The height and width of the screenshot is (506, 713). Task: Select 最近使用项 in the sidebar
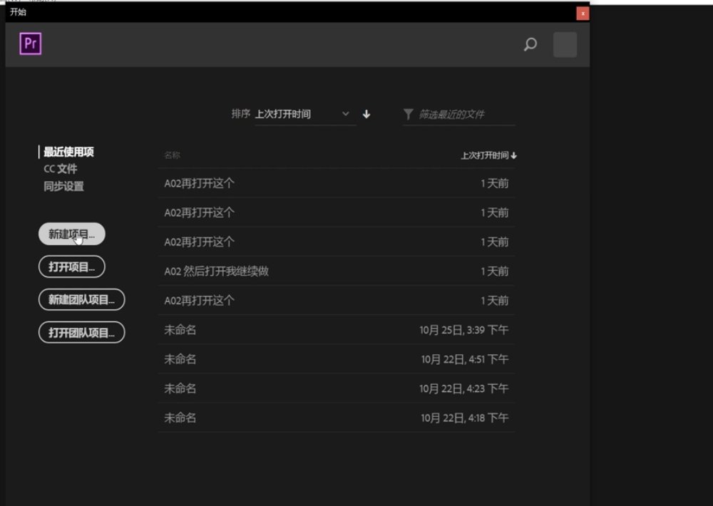point(69,152)
